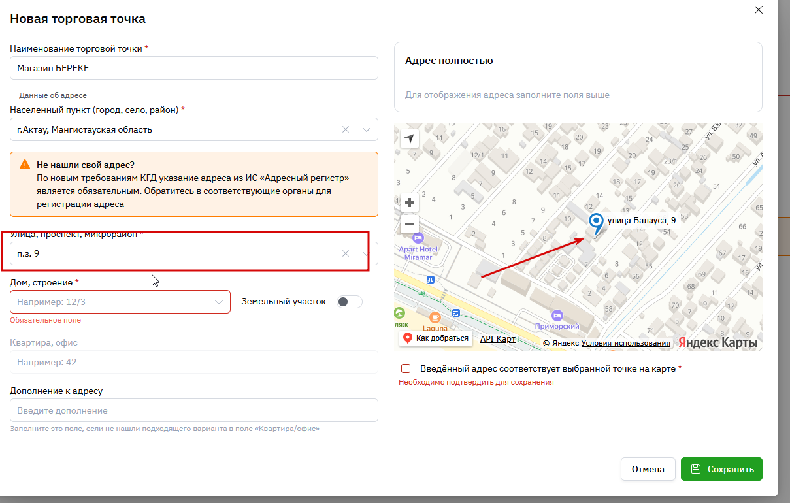790x503 pixels.
Task: Click the Квартира, офис input field
Action: point(194,362)
